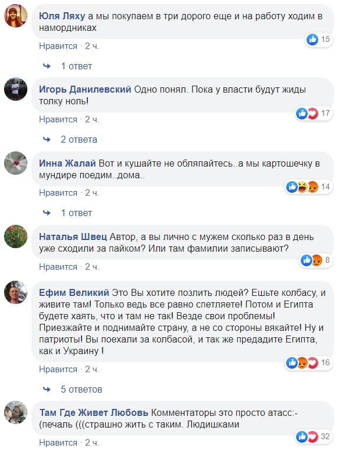
Task: Toggle Нравится on Игорь Данилевский's comment
Action: click(x=58, y=119)
